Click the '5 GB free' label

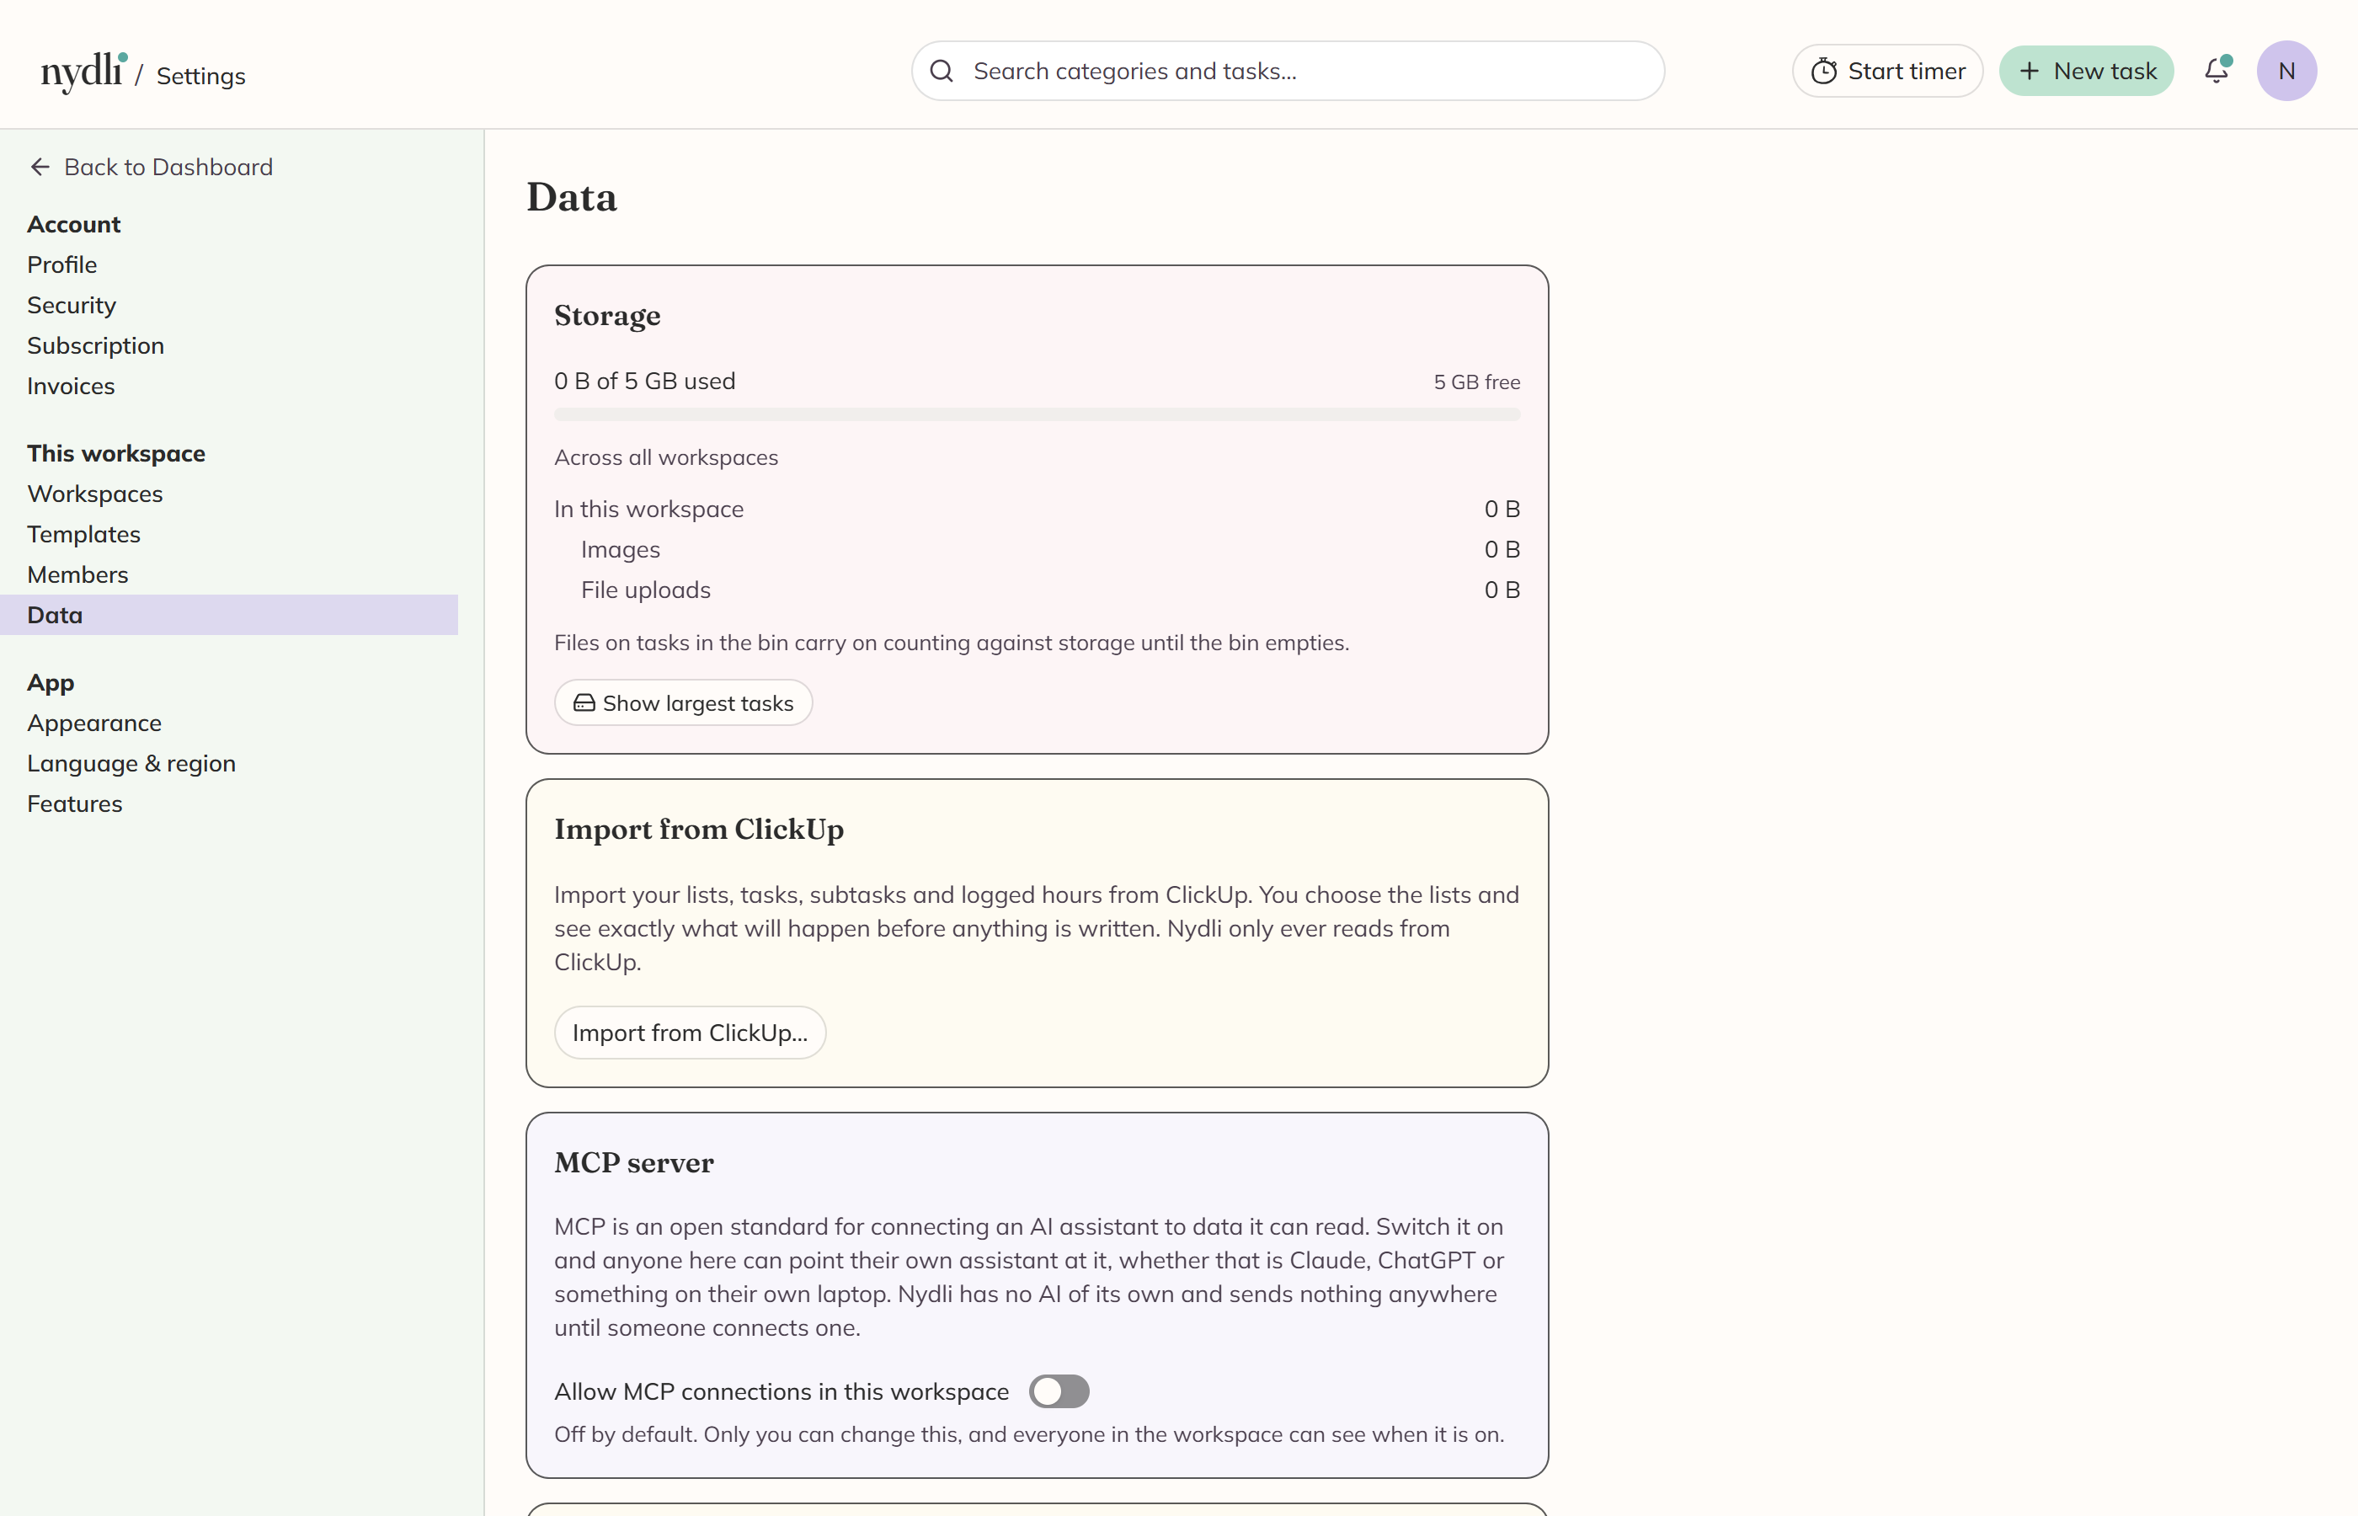1476,382
